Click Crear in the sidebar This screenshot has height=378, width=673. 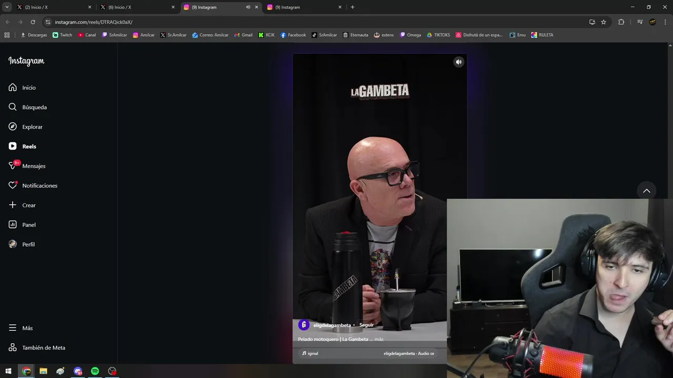click(x=22, y=205)
